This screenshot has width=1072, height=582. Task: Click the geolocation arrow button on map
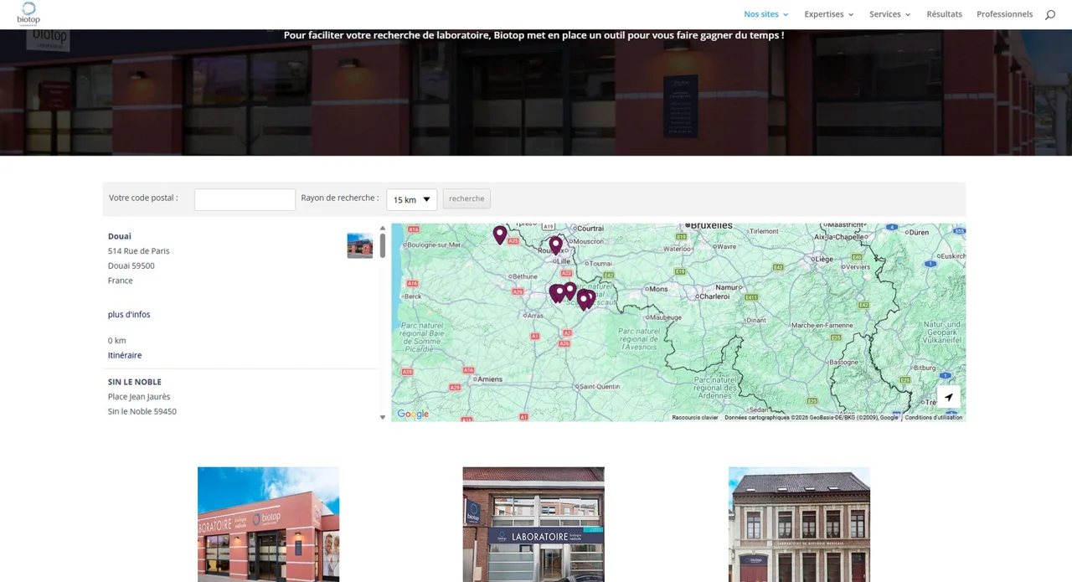tap(948, 398)
